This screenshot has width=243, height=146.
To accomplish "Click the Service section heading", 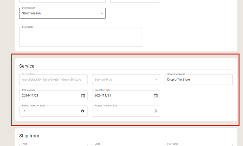I will pyautogui.click(x=27, y=66).
